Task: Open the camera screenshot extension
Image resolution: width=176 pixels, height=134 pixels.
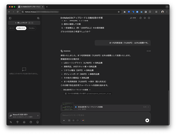Action: click(125, 12)
